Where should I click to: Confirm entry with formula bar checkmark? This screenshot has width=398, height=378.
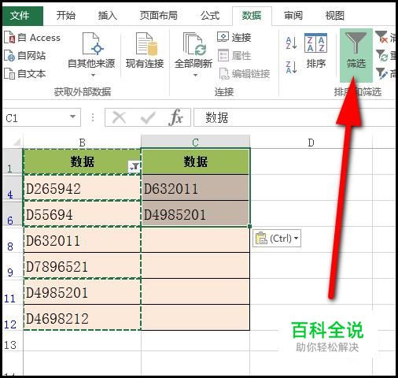pos(148,117)
